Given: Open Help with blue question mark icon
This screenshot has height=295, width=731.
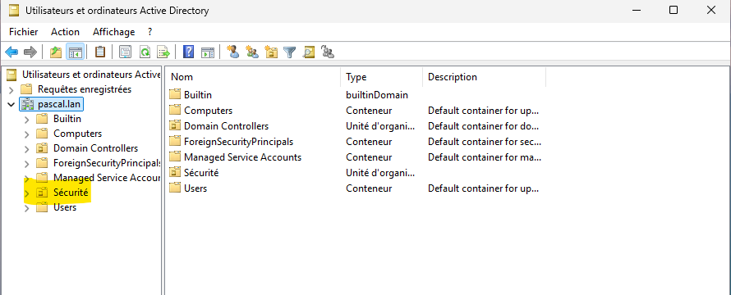Looking at the screenshot, I should [188, 52].
